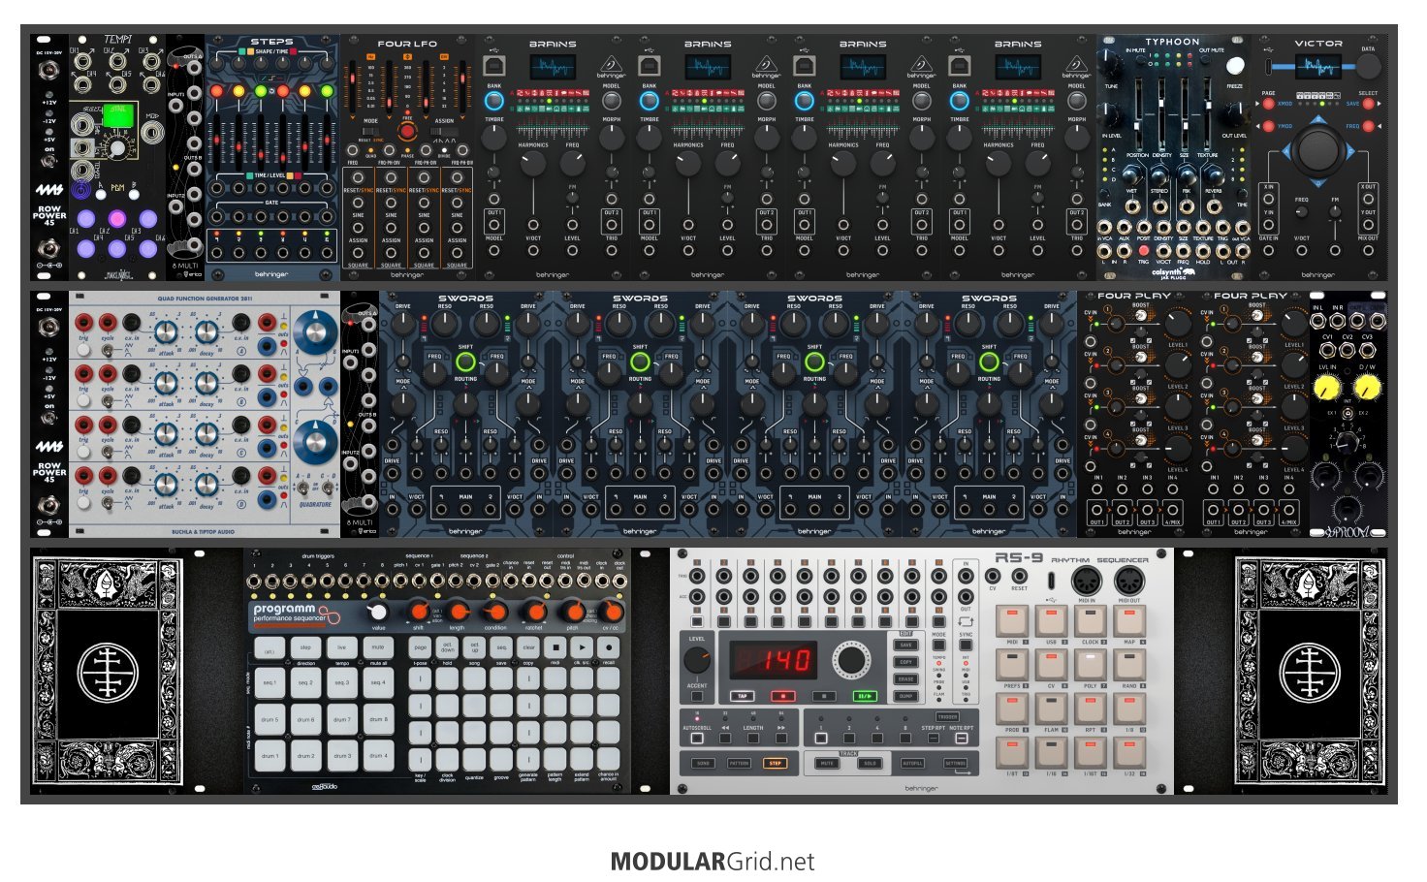
Task: Toggle the RS-9 track SOLO button
Action: tap(870, 764)
